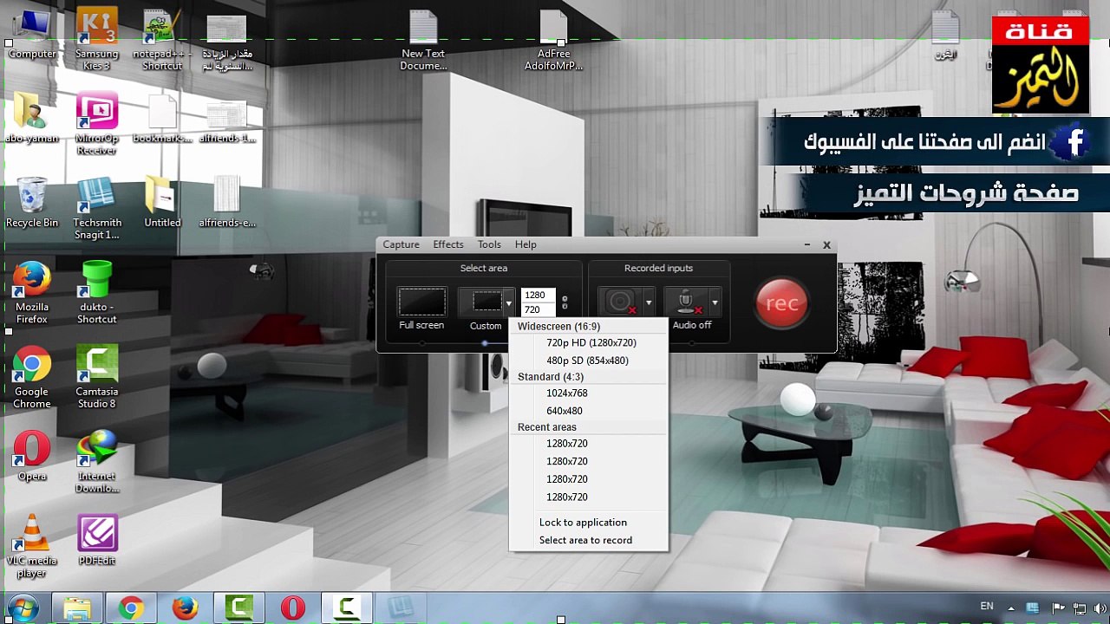Click the EN language indicator
Viewport: 1110px width, 624px height.
click(x=987, y=607)
